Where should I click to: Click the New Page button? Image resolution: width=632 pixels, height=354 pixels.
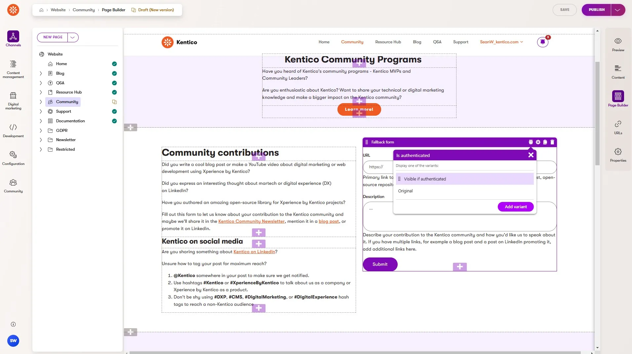(x=53, y=37)
